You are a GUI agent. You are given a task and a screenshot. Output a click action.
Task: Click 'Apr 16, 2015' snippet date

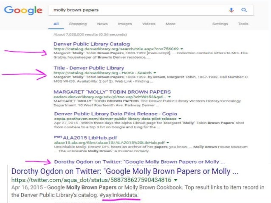[x=27, y=187]
